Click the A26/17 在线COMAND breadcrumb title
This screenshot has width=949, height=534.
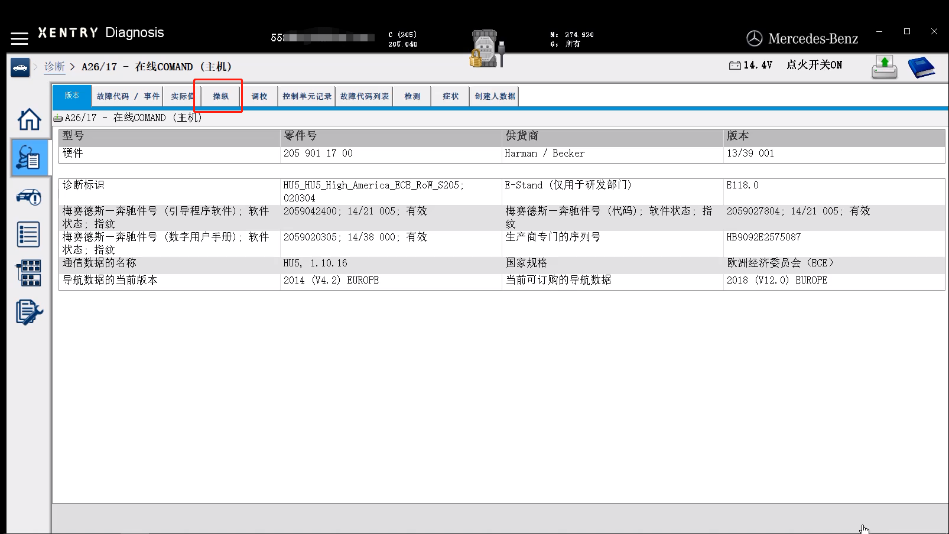tap(157, 67)
